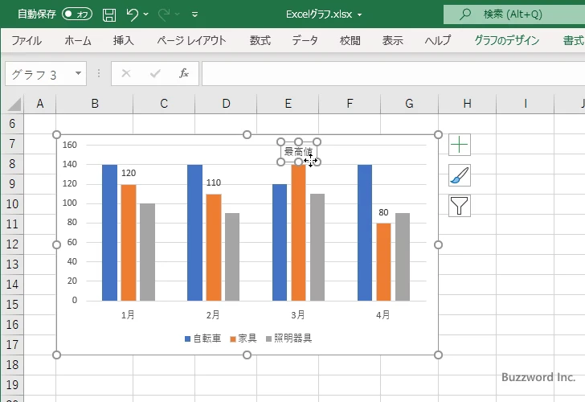Switch to the 数式 tab
585x402 pixels.
click(260, 40)
